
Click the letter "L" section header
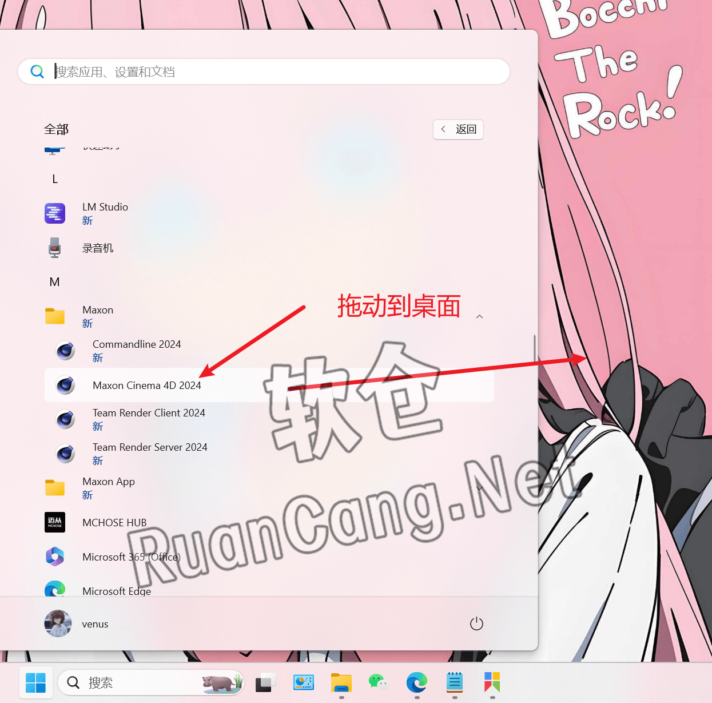tap(55, 179)
